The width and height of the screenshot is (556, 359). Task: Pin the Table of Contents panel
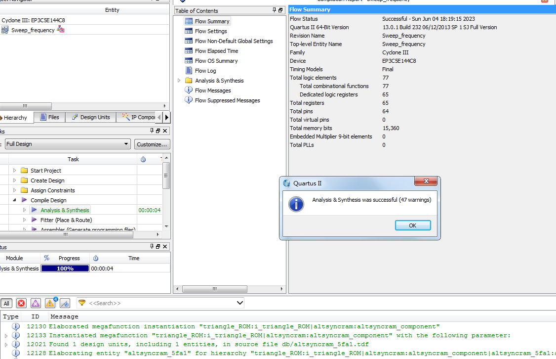(x=275, y=10)
